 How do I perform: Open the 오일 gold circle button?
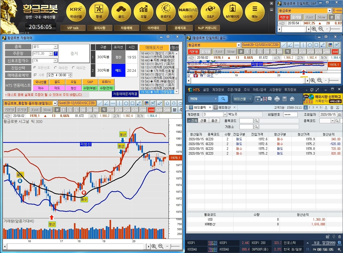click(x=143, y=12)
